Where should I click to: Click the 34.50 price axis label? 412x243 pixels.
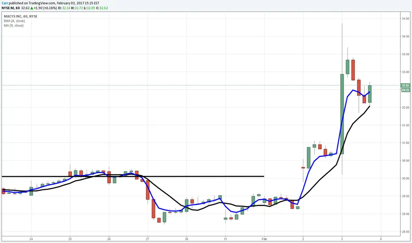coord(405,19)
